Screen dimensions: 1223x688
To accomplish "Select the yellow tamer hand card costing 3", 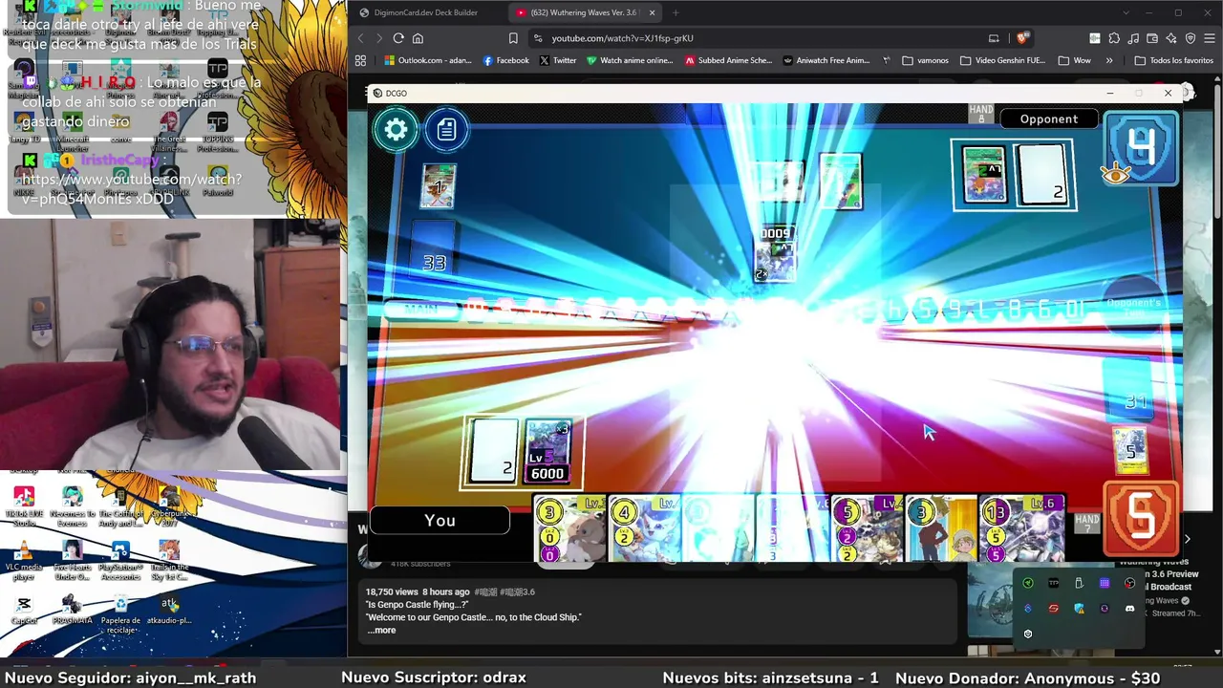I will pos(941,528).
